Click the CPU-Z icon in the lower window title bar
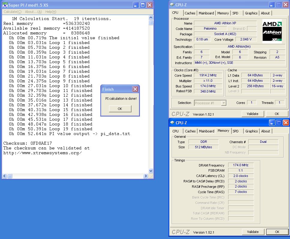290x239 pixels. tap(172, 122)
